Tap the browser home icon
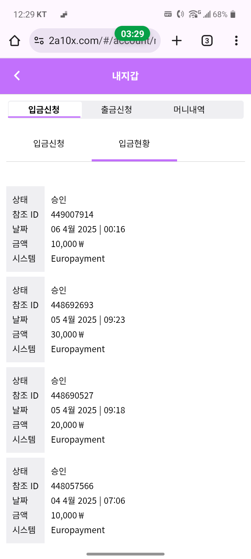Viewport: 251px width, 559px height. coord(15,41)
